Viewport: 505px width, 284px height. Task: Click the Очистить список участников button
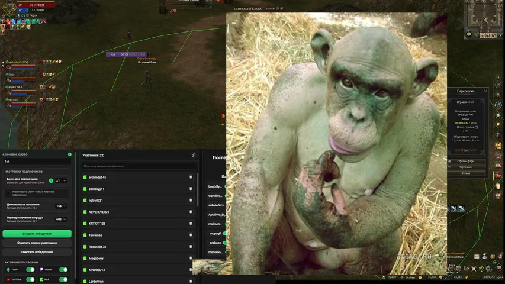pyautogui.click(x=37, y=243)
